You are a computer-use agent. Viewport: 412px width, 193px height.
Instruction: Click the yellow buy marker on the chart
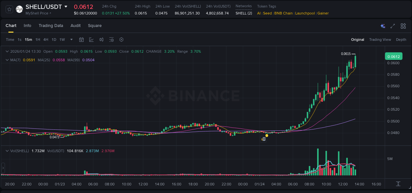pos(267,135)
